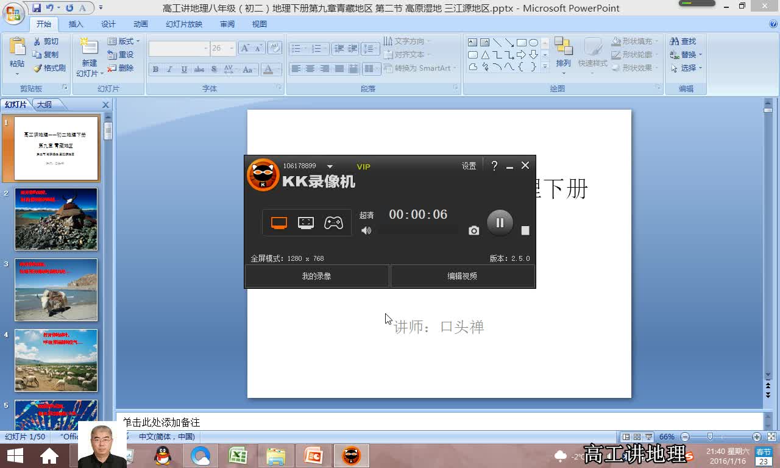Activate the Format Painter (格式刷)

(49, 68)
